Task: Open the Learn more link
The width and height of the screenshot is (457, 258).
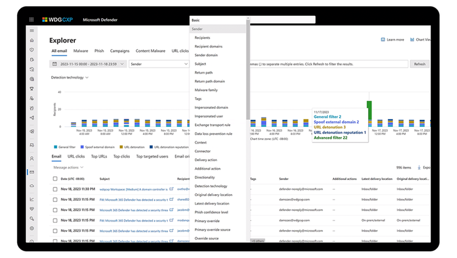Action: pyautogui.click(x=392, y=40)
